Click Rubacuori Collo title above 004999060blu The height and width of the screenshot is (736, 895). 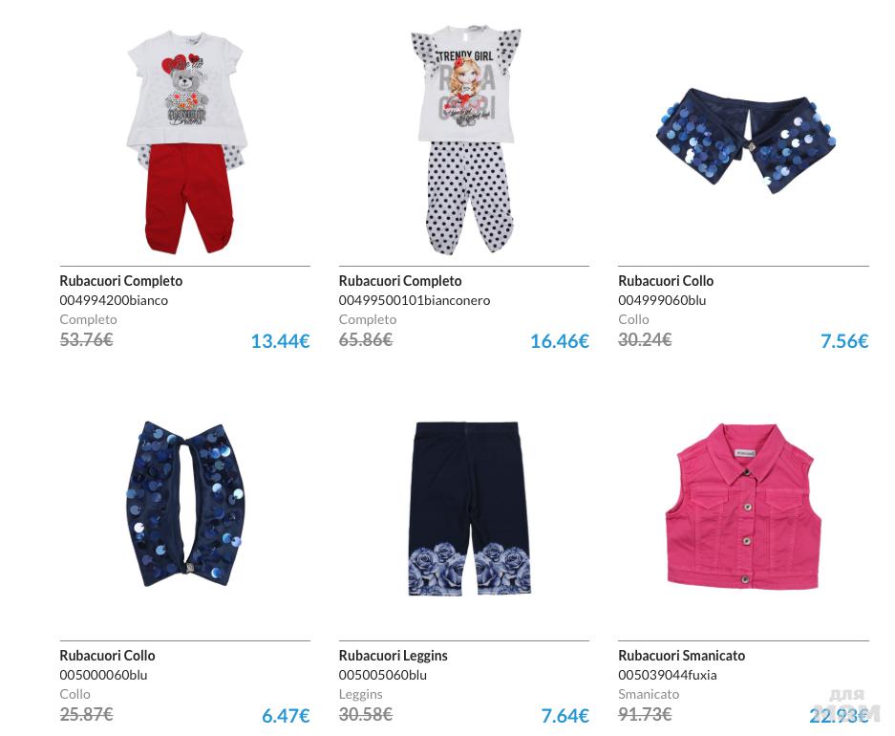click(x=666, y=281)
